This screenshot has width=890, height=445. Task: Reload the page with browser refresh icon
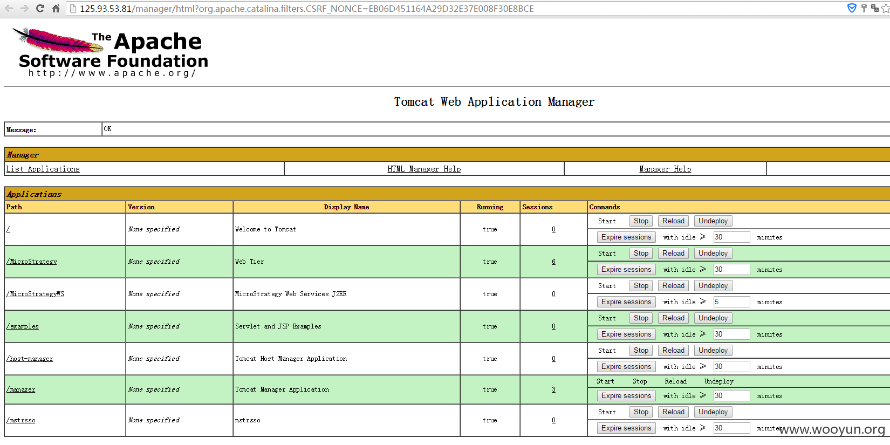(40, 9)
